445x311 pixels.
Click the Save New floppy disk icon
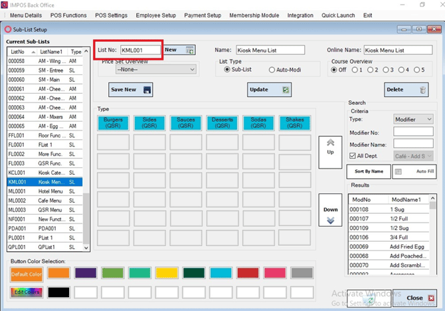click(147, 90)
